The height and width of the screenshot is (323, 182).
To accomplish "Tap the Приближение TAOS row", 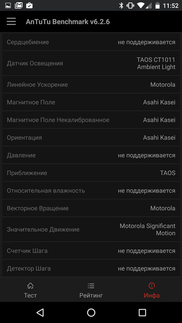I will coord(91,173).
